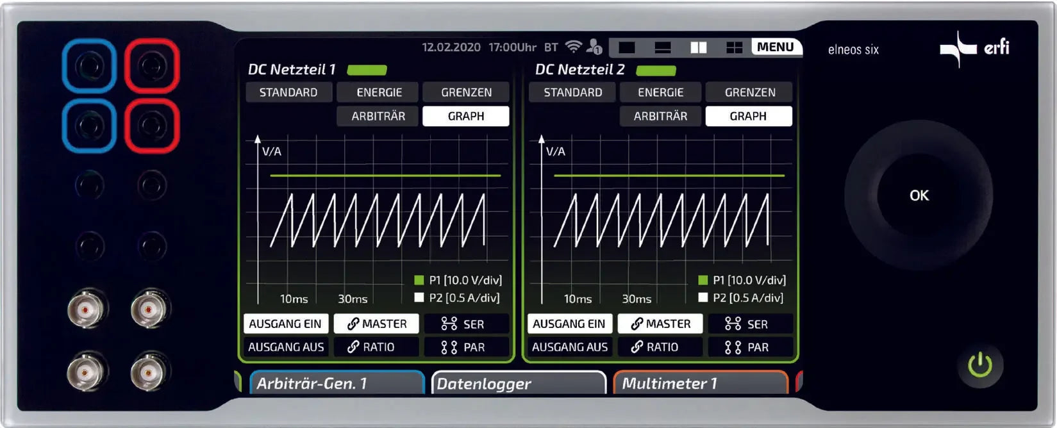
Task: Tap the 10ms axis label in Netzteil 2 graph
Action: [x=578, y=299]
